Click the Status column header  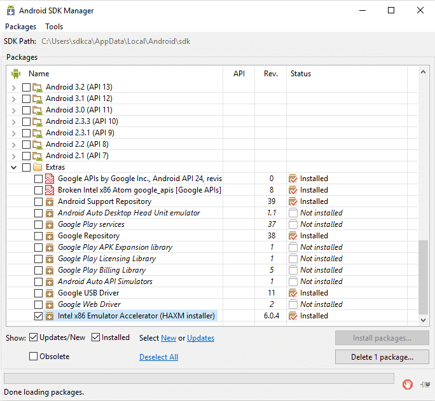tap(301, 74)
